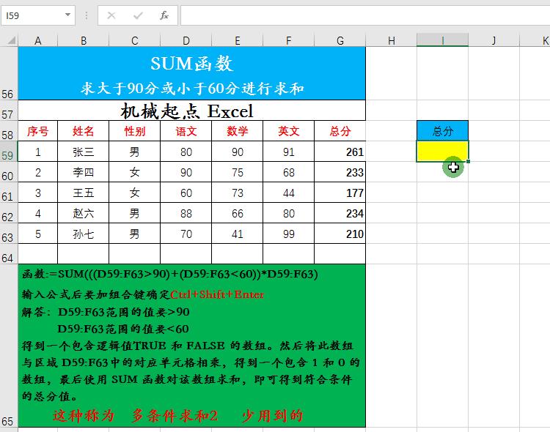Click total cell with 261

[340, 152]
